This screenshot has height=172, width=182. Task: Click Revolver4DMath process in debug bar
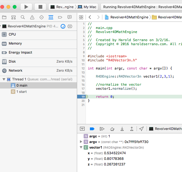pos(166,129)
